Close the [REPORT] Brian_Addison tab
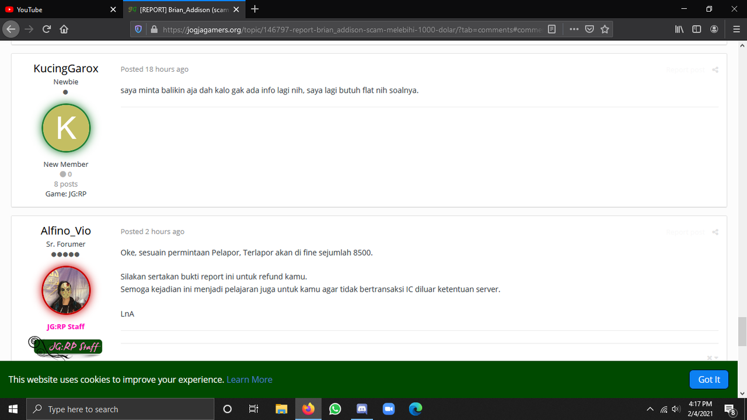This screenshot has width=747, height=420. click(237, 9)
